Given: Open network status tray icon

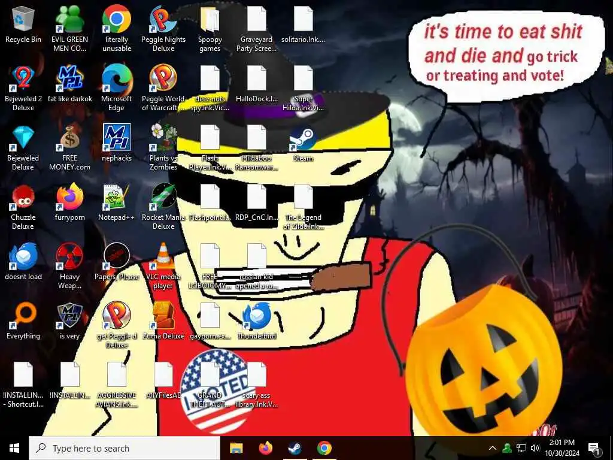Looking at the screenshot, I should coord(521,448).
